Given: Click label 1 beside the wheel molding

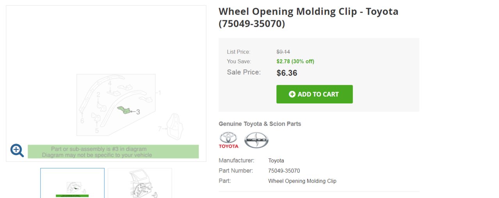Looking at the screenshot, I should pos(159,93).
